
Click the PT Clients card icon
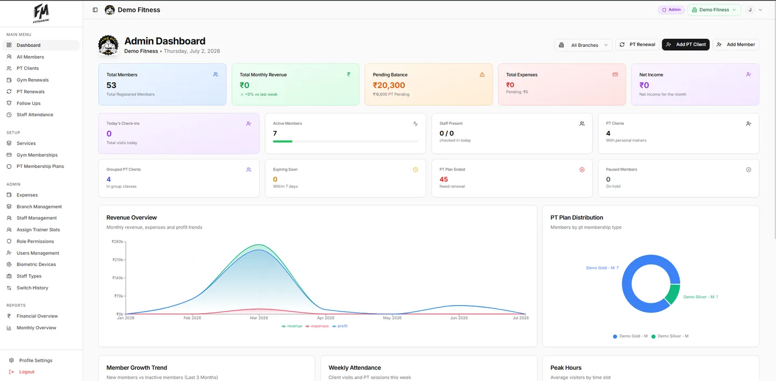749,123
